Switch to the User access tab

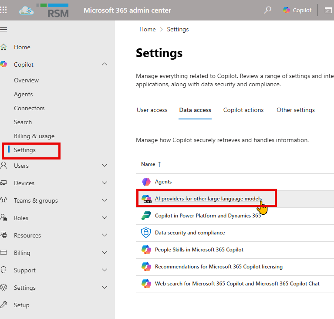[152, 110]
